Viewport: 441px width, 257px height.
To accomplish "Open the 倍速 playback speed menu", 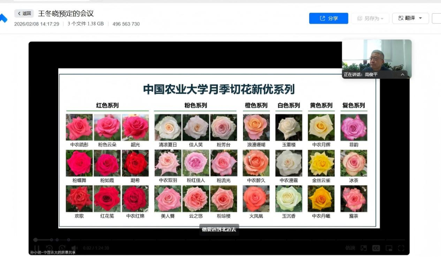I will pos(350,248).
